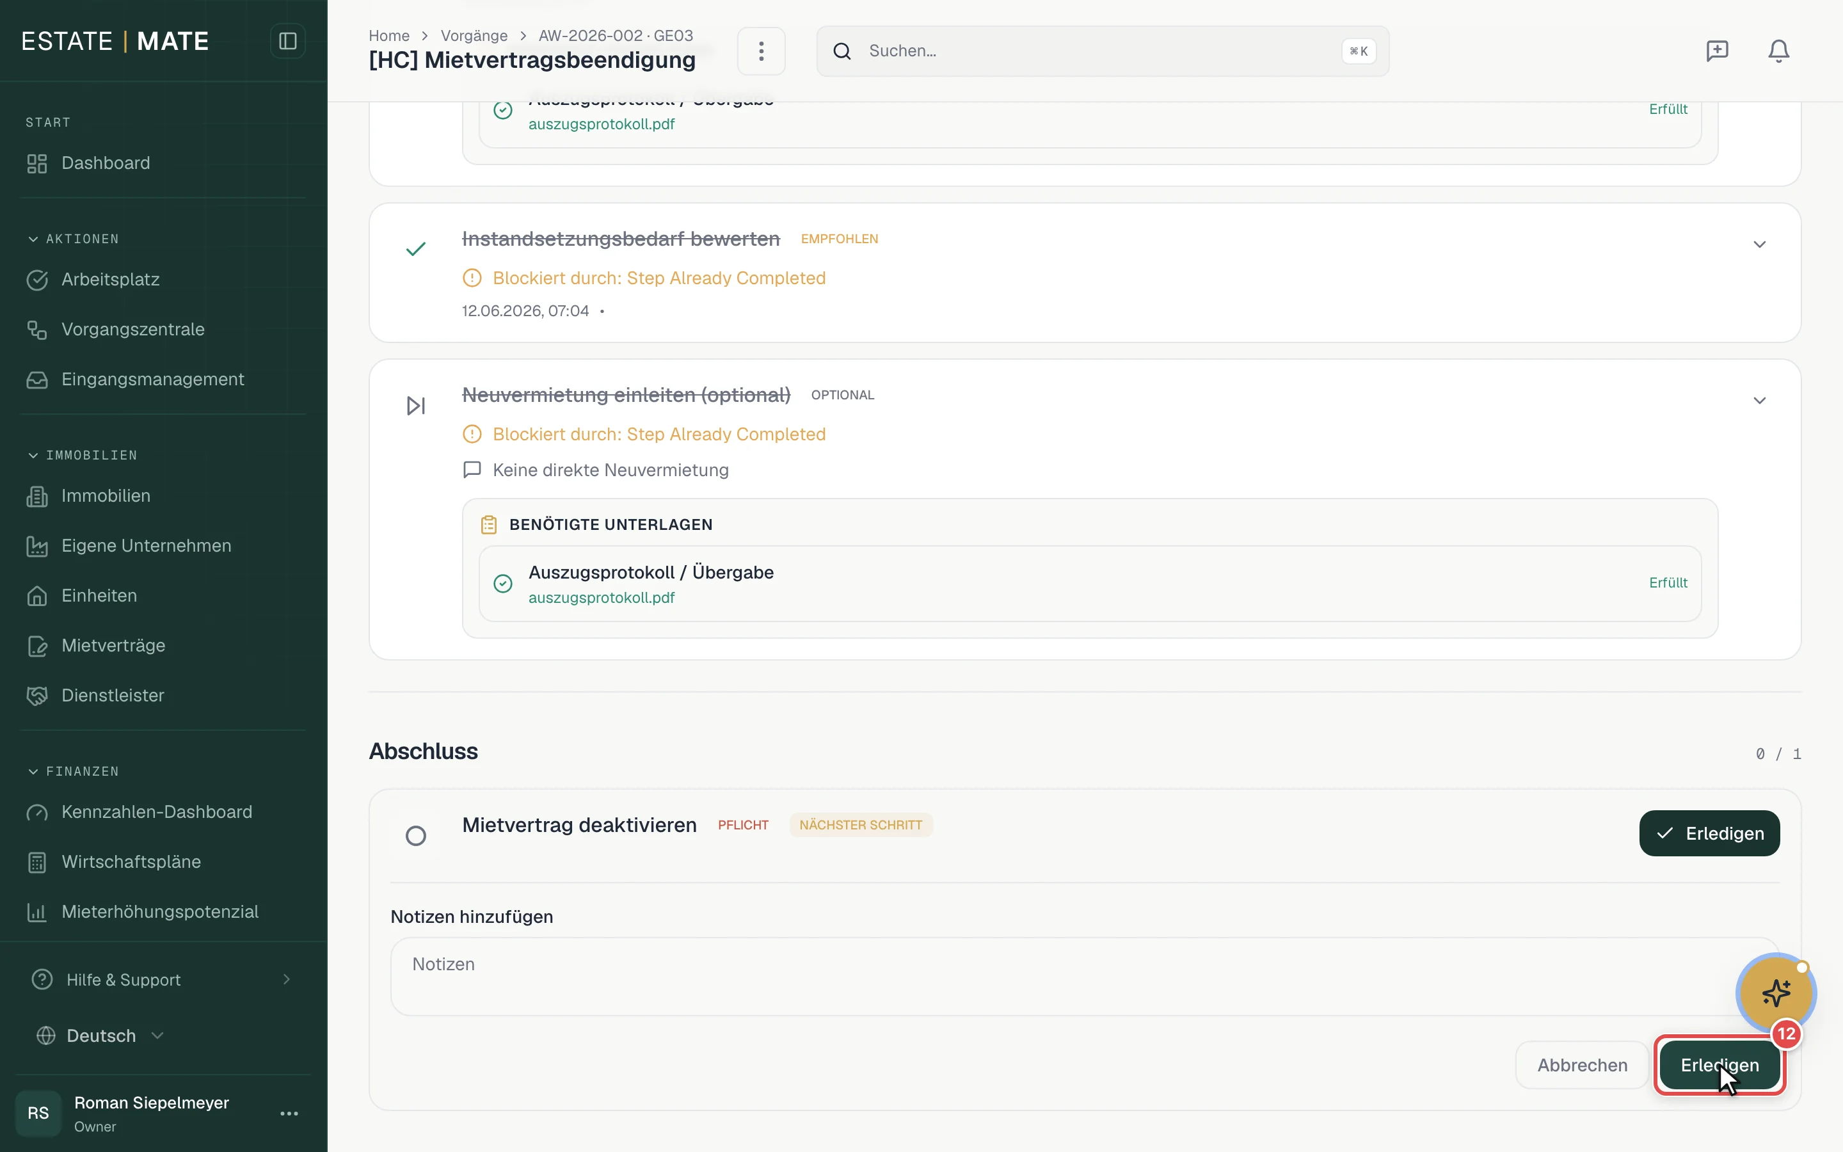
Task: Expand Hilfe & Support submenu
Action: point(286,980)
